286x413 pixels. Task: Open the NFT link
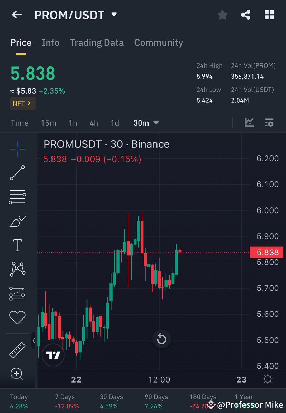[23, 103]
